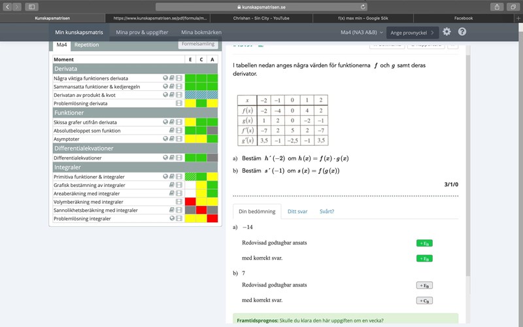
Task: Switch to the Ditt svar tab
Action: 297,211
